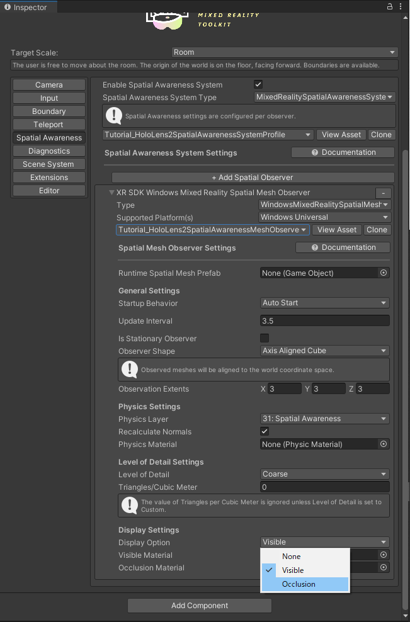
Task: Open Spatial Awareness System Type dropdown
Action: pos(325,97)
